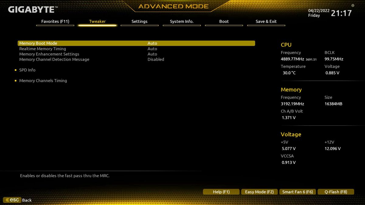Change Realtime Memory Timing Auto value
Image resolution: width=365 pixels, height=205 pixels.
[x=152, y=49]
